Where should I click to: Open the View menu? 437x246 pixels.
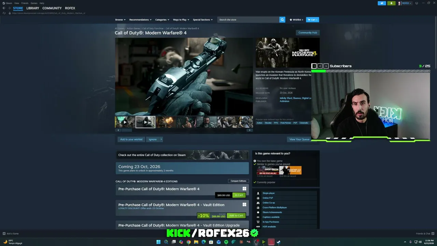coord(17,3)
